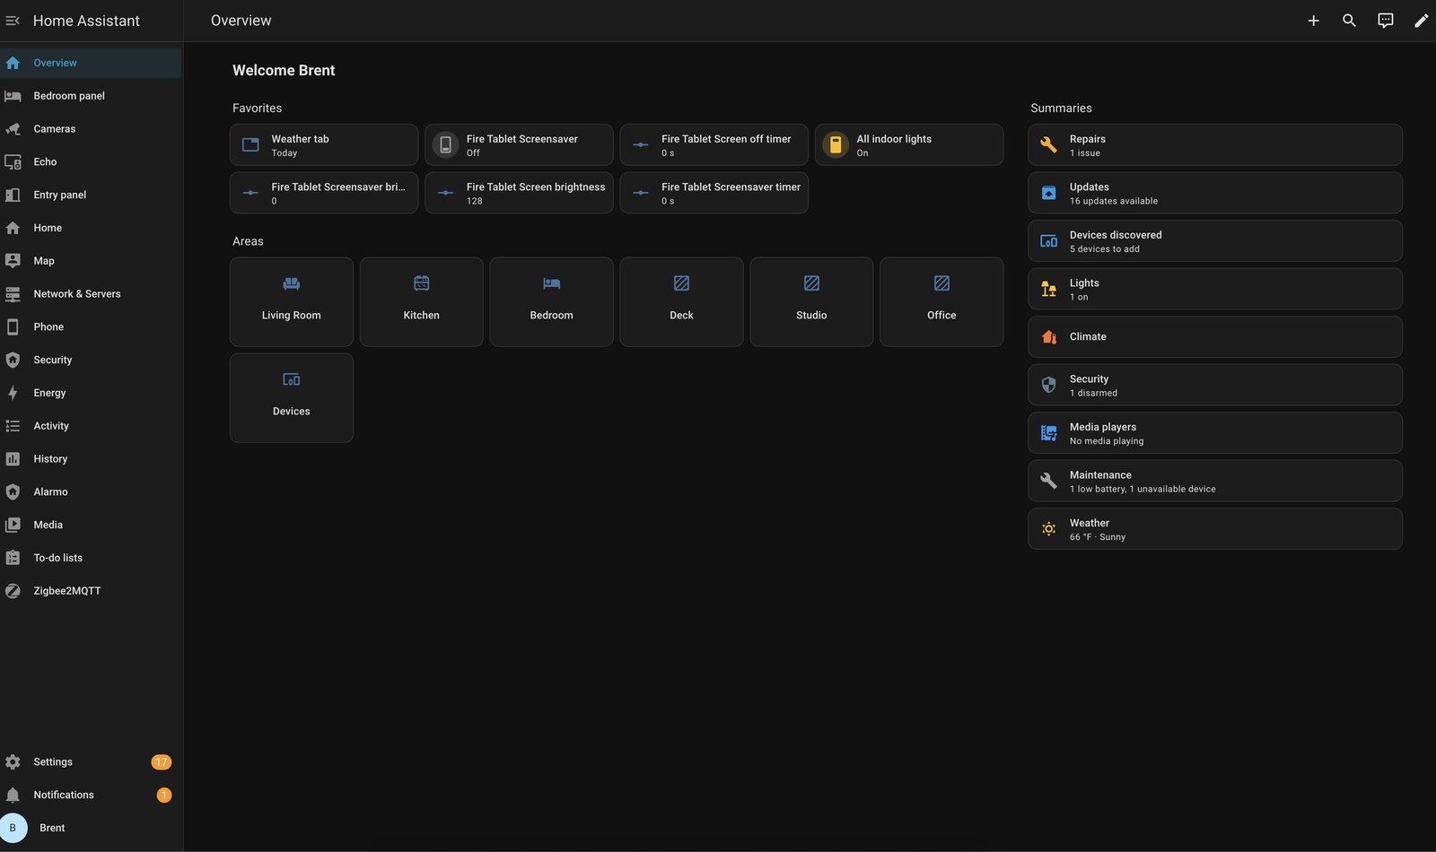Image resolution: width=1436 pixels, height=852 pixels.
Task: Open Fire Tablet Screensaver timer card
Action: [x=714, y=193]
